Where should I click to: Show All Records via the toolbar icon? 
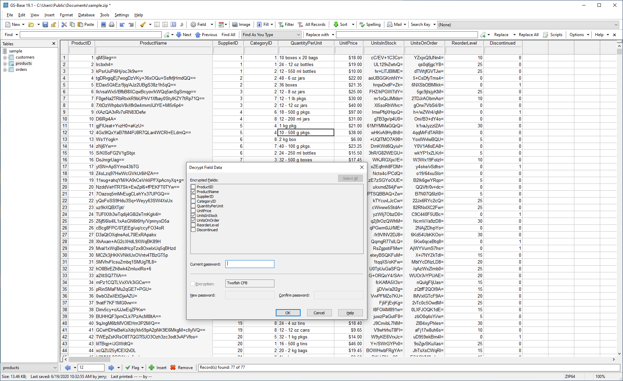coord(300,25)
